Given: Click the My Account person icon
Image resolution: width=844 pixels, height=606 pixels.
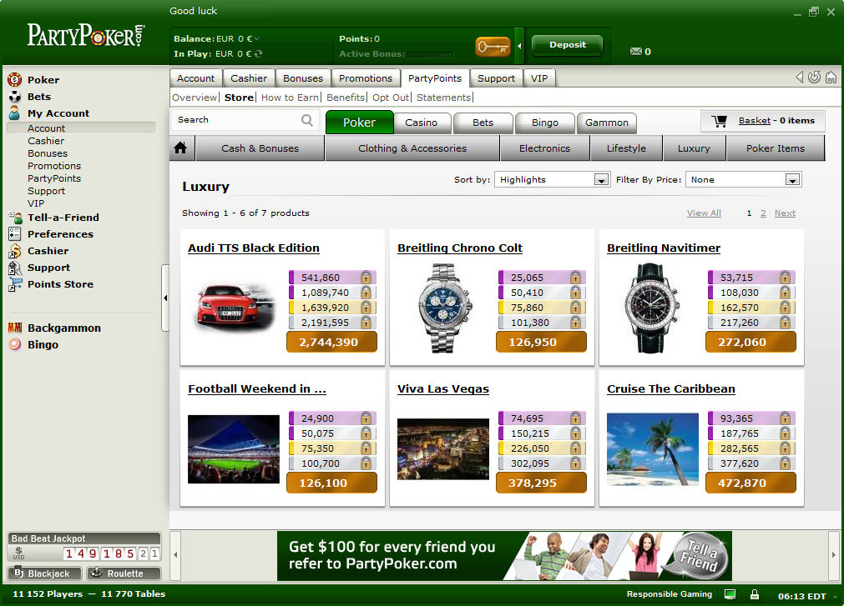Looking at the screenshot, I should click(x=14, y=113).
